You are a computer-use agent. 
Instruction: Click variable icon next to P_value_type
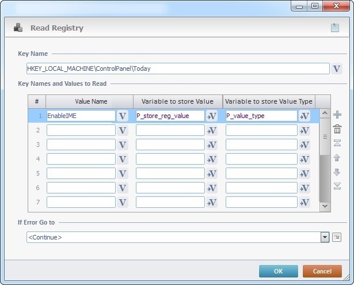click(304, 116)
